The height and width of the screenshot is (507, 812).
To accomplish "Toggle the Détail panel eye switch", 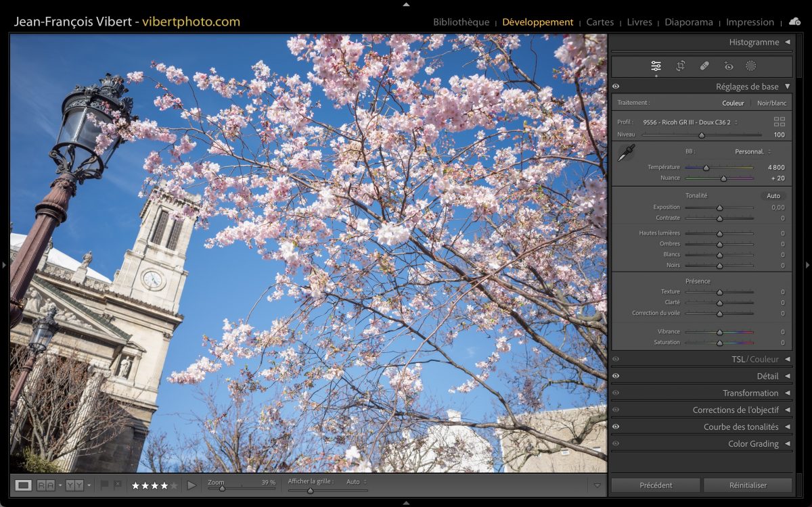I will click(616, 376).
